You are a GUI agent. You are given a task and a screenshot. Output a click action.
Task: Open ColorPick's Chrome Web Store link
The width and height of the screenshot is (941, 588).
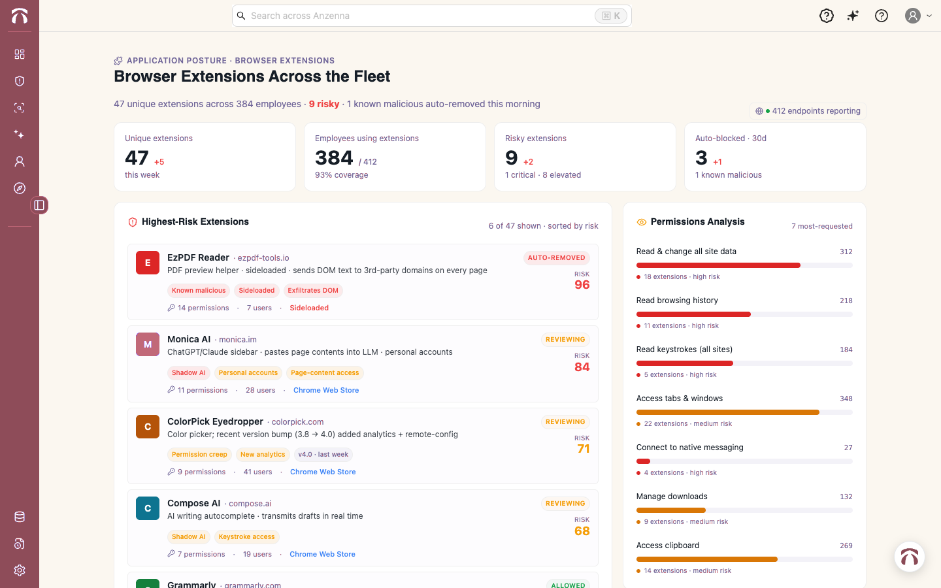coord(323,472)
